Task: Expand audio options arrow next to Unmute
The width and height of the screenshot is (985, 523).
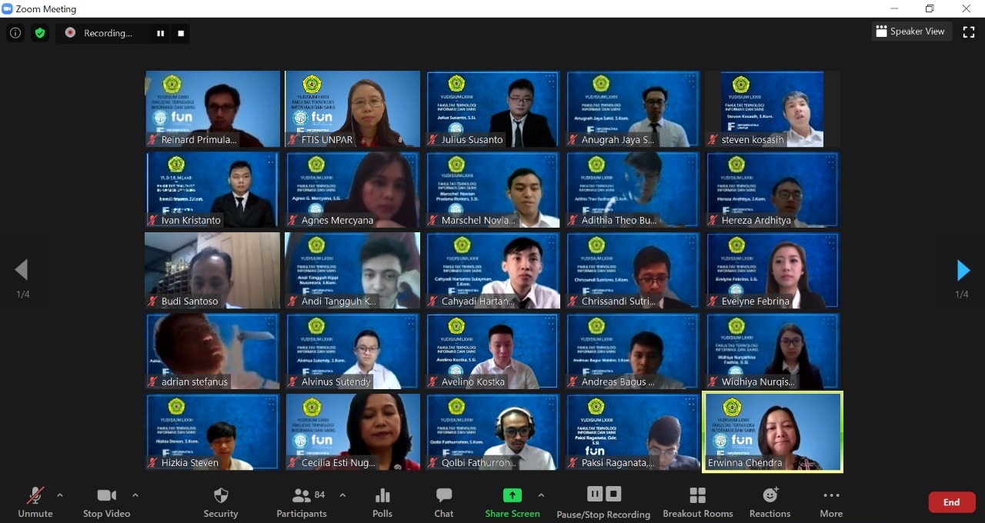Action: (x=60, y=495)
